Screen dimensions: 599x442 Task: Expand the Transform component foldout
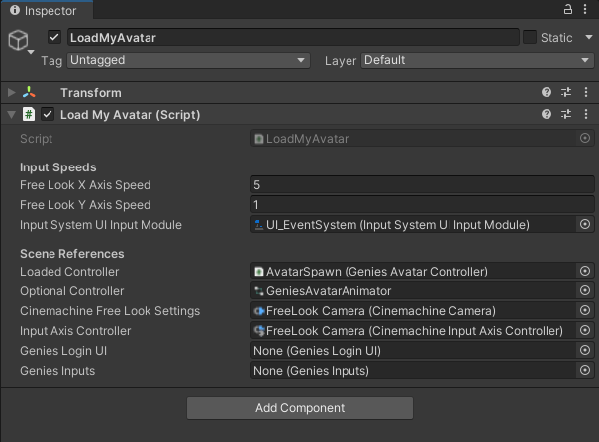pyautogui.click(x=11, y=92)
